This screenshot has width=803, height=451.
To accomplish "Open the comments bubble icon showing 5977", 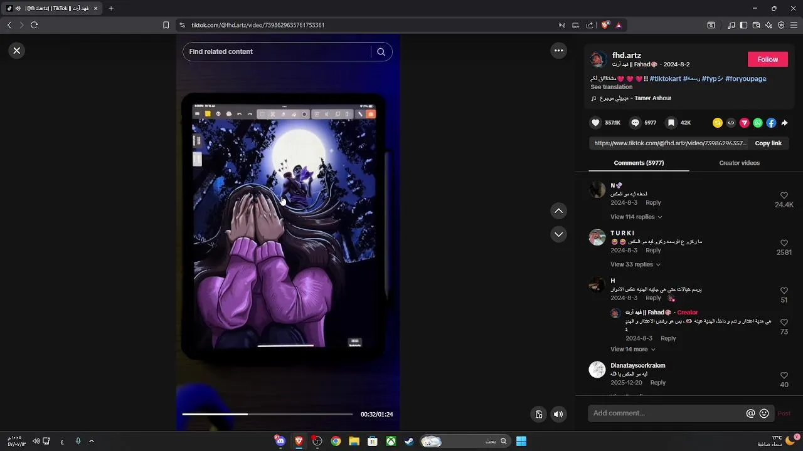I will pyautogui.click(x=635, y=123).
